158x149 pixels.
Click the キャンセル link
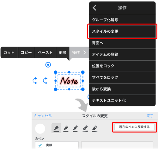pos(43,116)
